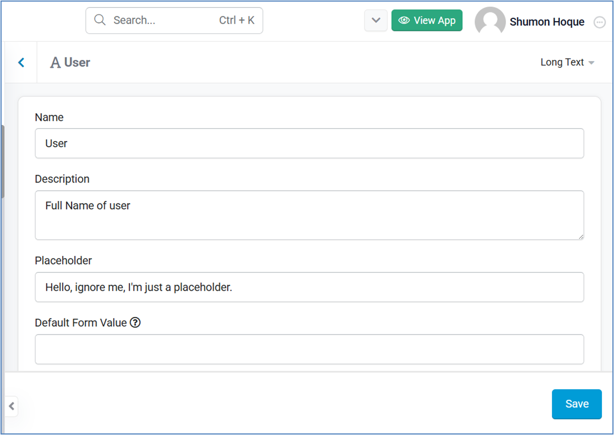Click the Long Text dropdown caret arrow
This screenshot has height=435, width=614.
coord(591,63)
